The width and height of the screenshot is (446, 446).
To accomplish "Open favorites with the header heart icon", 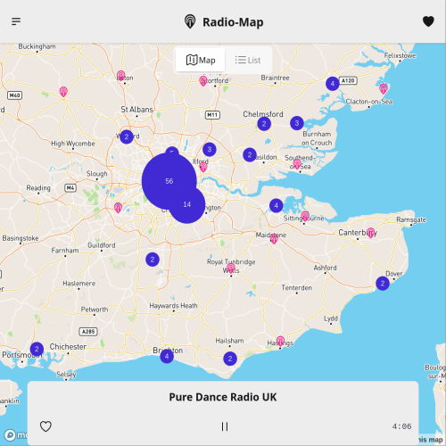I will (428, 21).
